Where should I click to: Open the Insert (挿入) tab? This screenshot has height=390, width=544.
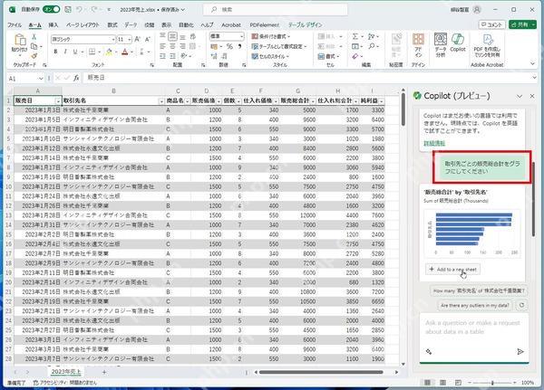53,25
